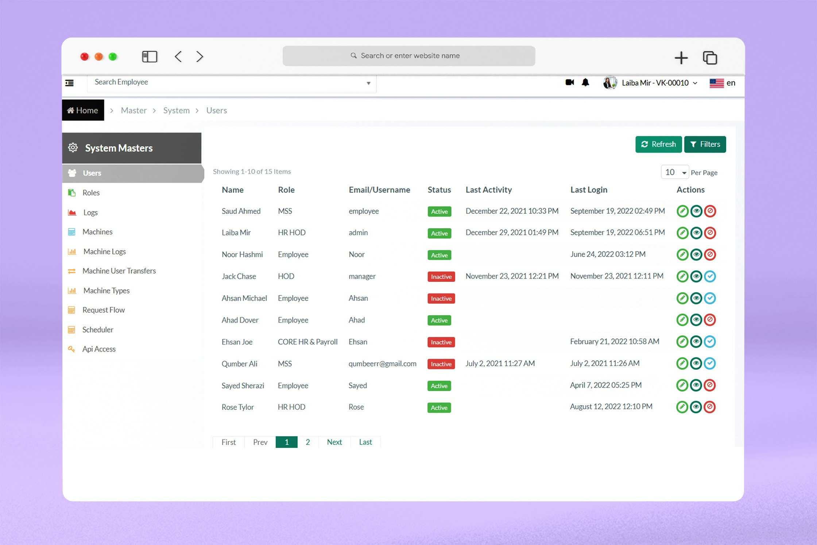Click the Home breadcrumb
Image resolution: width=817 pixels, height=545 pixels.
(83, 110)
